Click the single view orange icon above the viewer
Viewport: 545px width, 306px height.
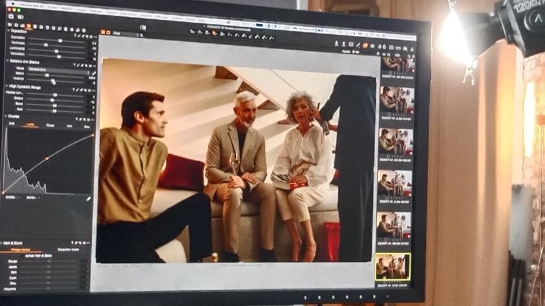point(109,32)
